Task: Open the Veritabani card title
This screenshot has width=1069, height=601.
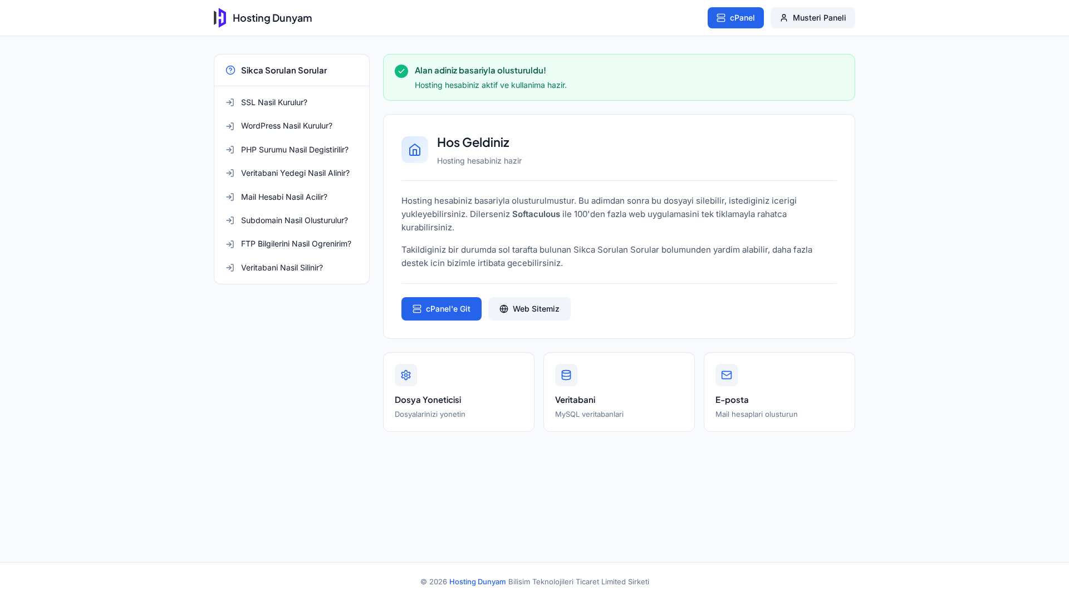Action: click(575, 400)
